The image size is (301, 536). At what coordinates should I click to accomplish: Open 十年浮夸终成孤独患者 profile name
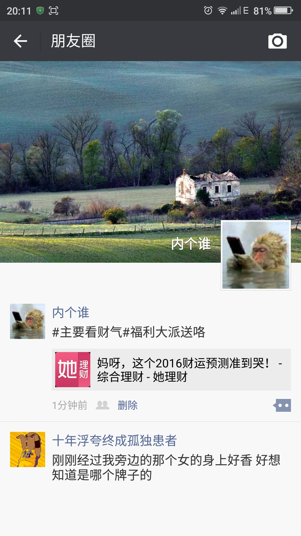114,441
